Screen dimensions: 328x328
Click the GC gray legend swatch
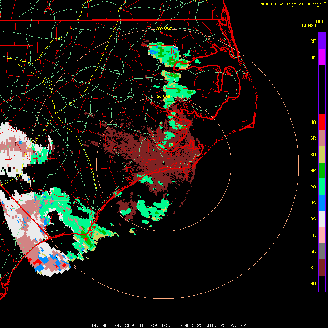[322, 251]
